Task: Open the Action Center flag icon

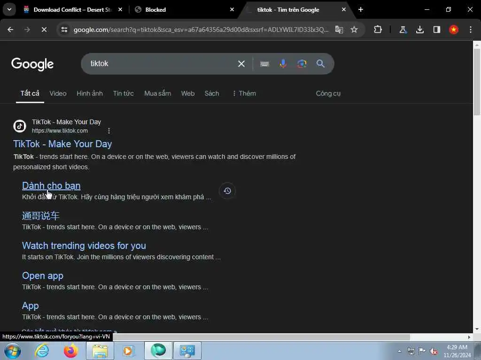Action: [422, 351]
